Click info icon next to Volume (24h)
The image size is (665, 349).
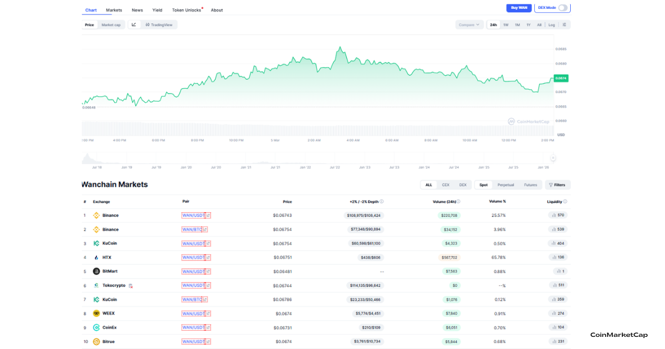pyautogui.click(x=458, y=202)
